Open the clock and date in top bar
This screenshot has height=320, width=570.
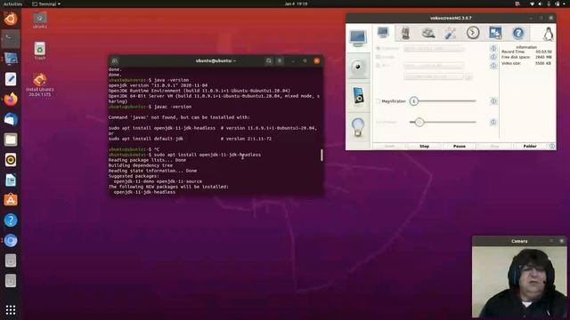point(296,4)
